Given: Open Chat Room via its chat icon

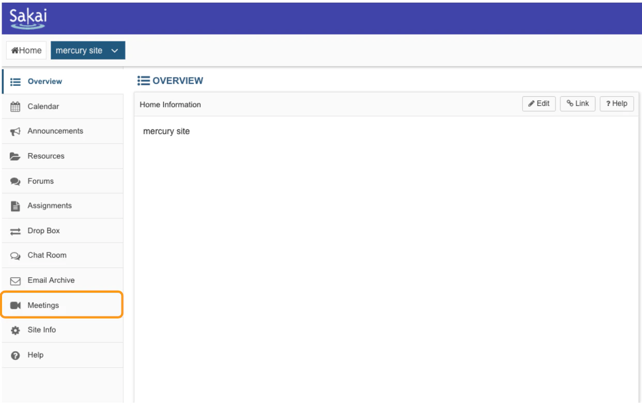Looking at the screenshot, I should [15, 255].
